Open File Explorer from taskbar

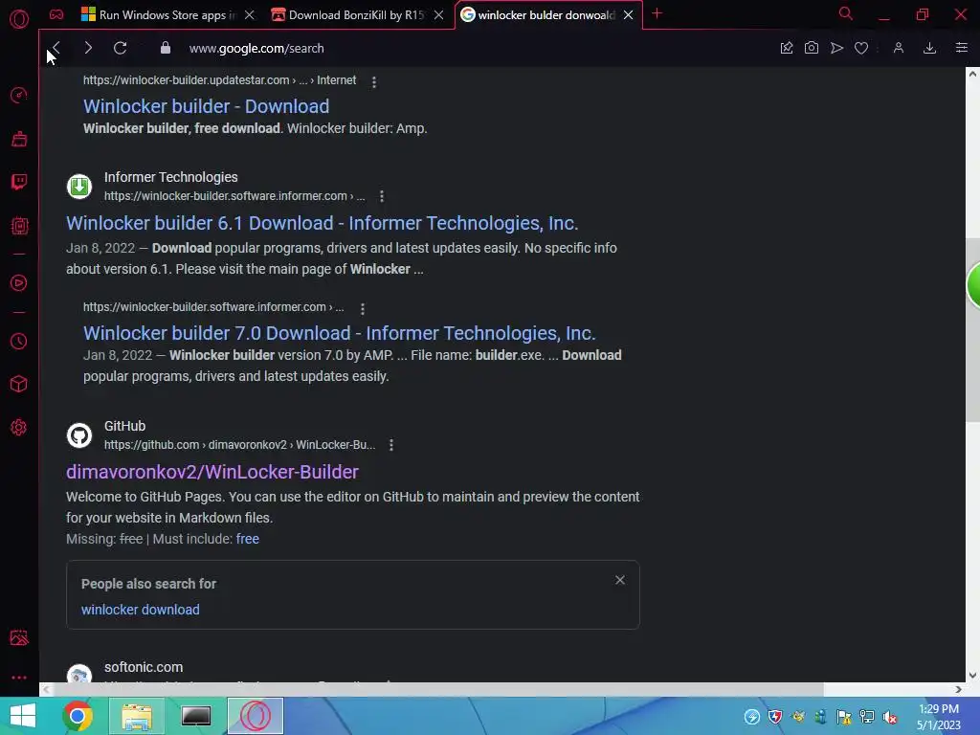pyautogui.click(x=137, y=716)
